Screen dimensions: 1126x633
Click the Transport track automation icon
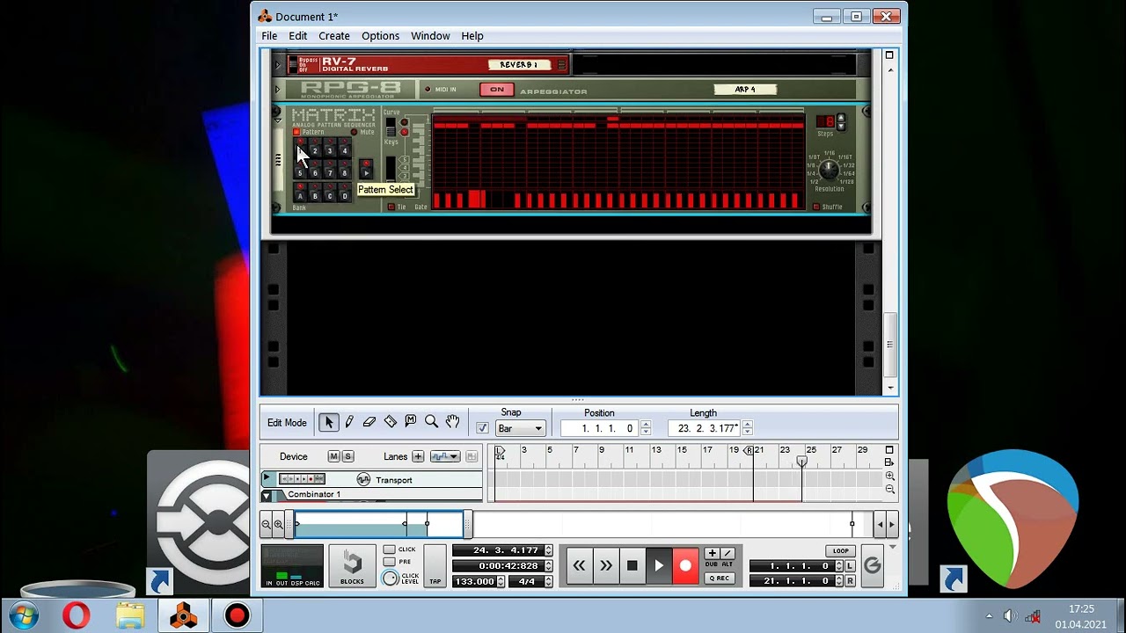click(x=363, y=479)
